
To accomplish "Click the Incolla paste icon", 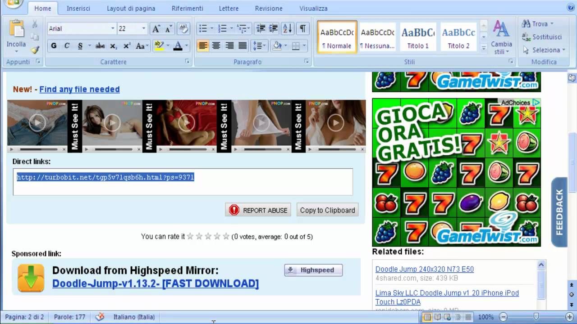I will tap(16, 30).
